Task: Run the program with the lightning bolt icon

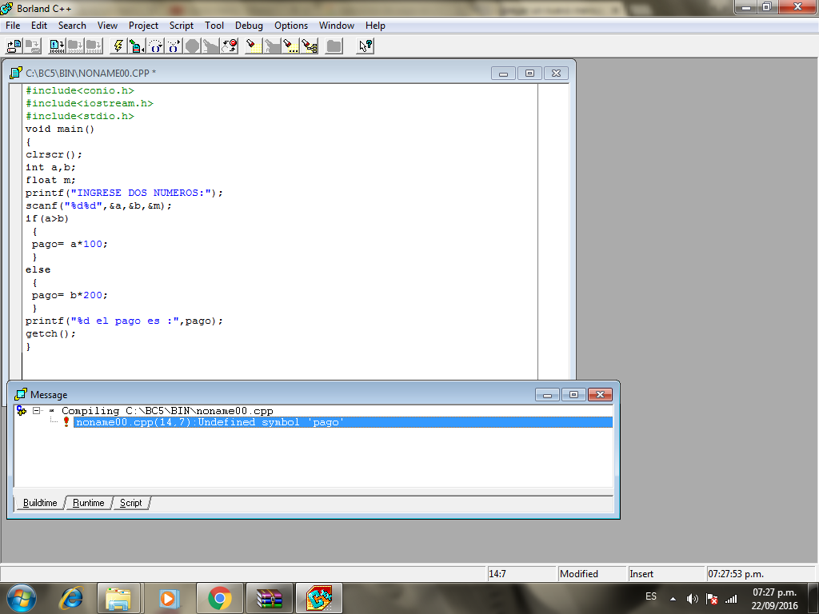Action: [x=118, y=46]
